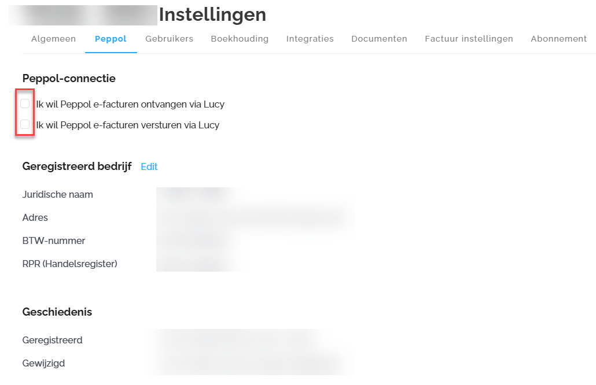Click the RPR (Handelsregister) label
This screenshot has width=596, height=385.
click(69, 264)
